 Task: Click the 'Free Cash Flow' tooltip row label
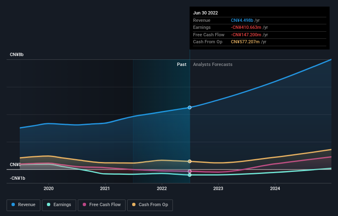(x=209, y=35)
